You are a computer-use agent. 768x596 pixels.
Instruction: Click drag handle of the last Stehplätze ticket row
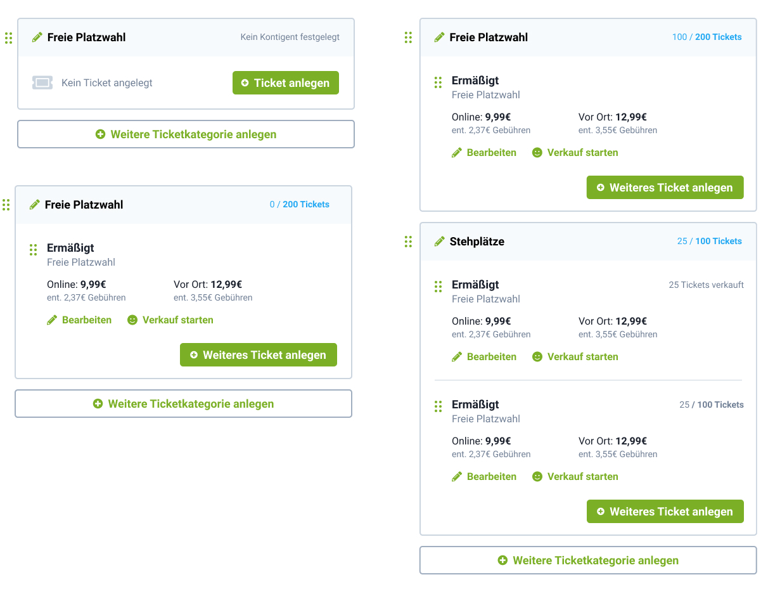coord(438,406)
